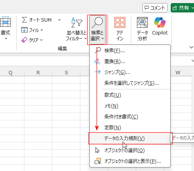The height and width of the screenshot is (171, 194).
Task: Click the オート SUM sigma icon
Action: (24, 20)
